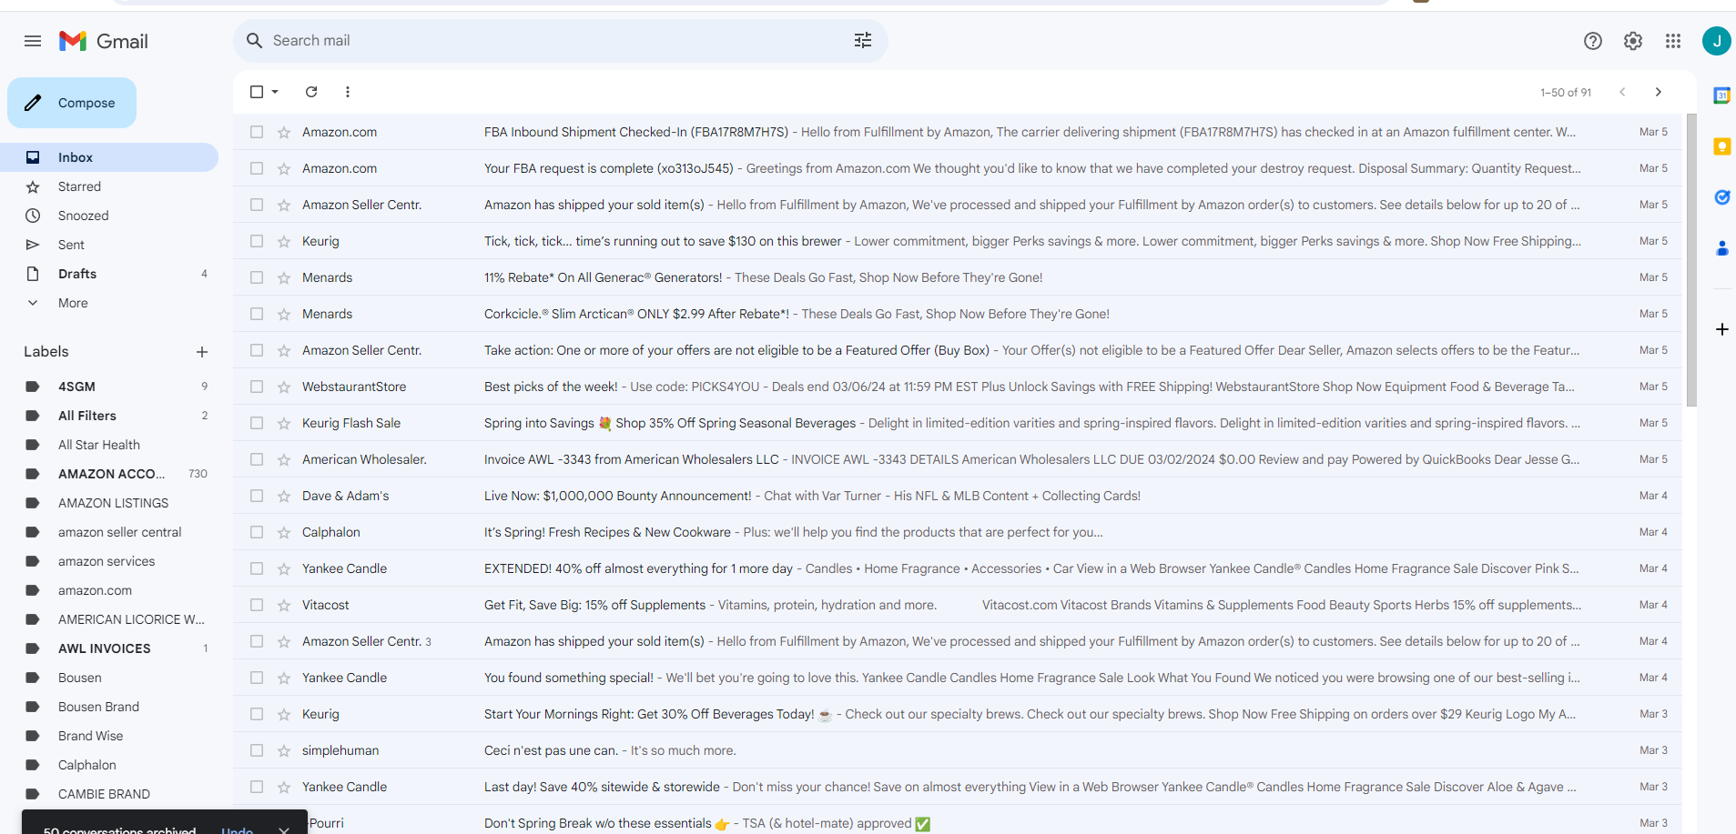The width and height of the screenshot is (1736, 834).
Task: Open the AWL INVOICES label
Action: 109,648
